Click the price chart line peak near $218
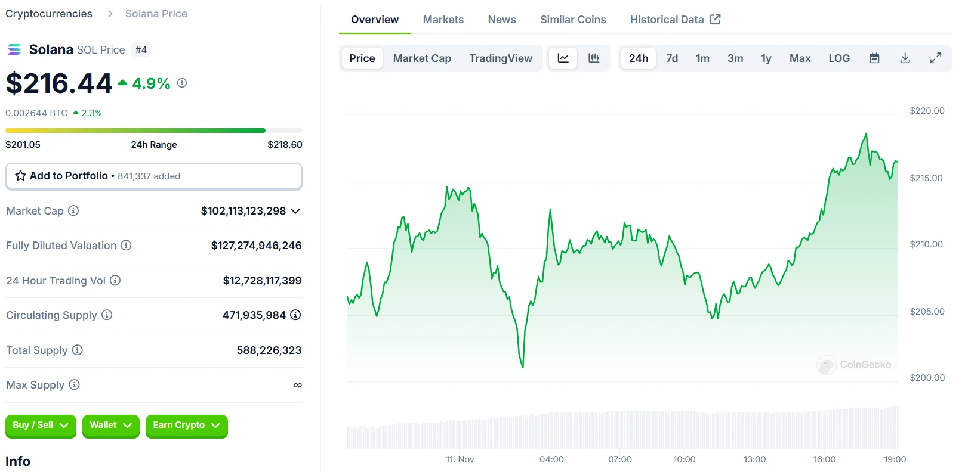This screenshot has height=472, width=965. 866,135
